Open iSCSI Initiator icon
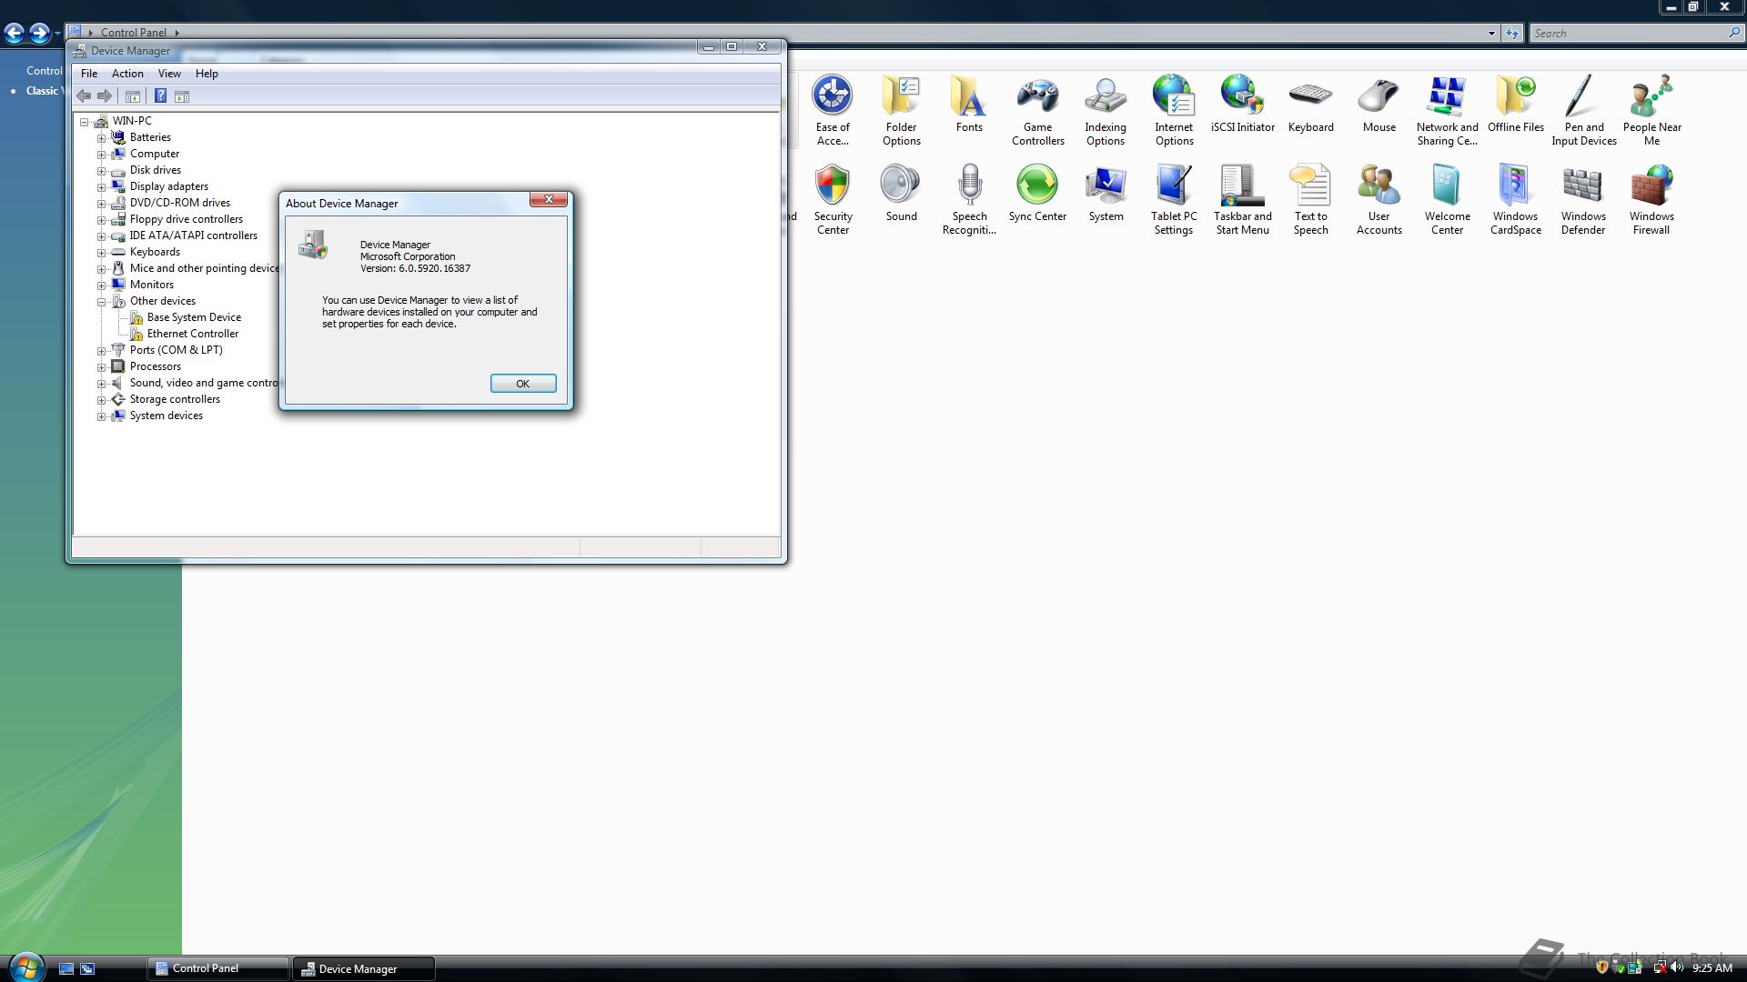This screenshot has height=982, width=1747. click(x=1242, y=104)
